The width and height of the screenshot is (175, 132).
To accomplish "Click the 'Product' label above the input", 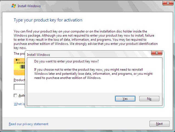I will coord(19,80).
